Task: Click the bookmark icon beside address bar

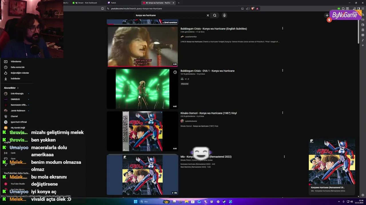Action: (102, 9)
